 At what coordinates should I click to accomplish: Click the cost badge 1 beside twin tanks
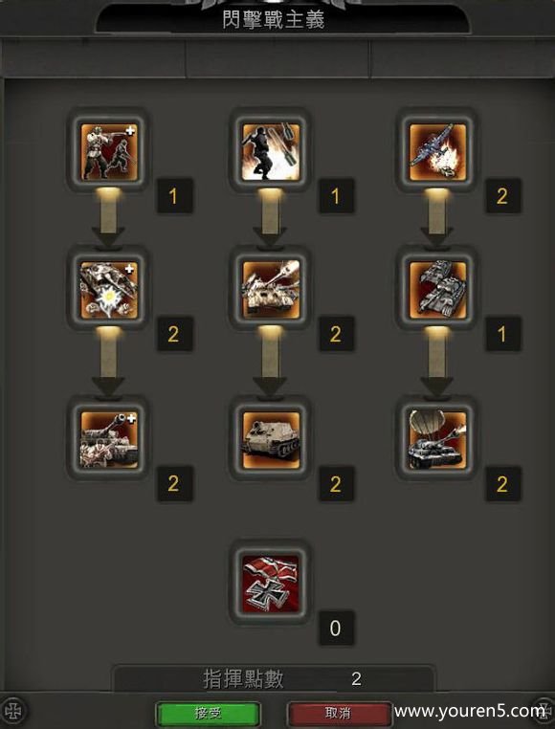coord(502,334)
